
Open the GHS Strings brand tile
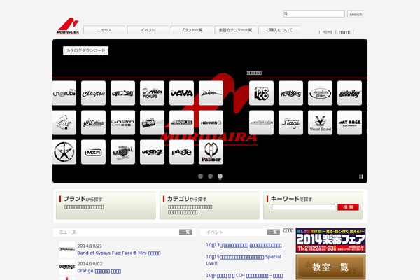click(93, 122)
